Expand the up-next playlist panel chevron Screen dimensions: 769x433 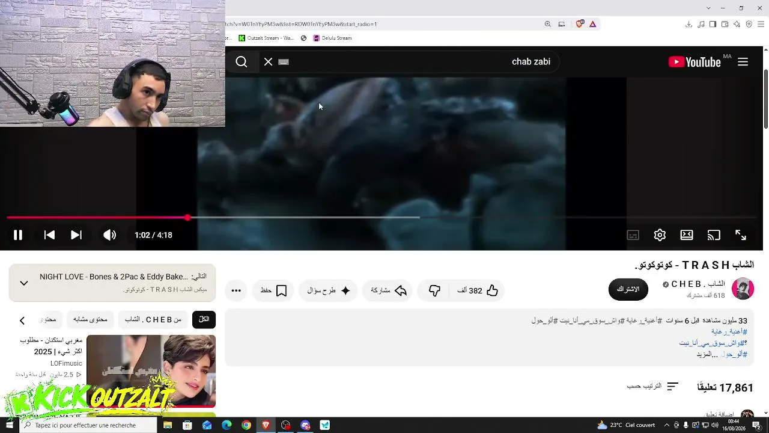tap(24, 283)
